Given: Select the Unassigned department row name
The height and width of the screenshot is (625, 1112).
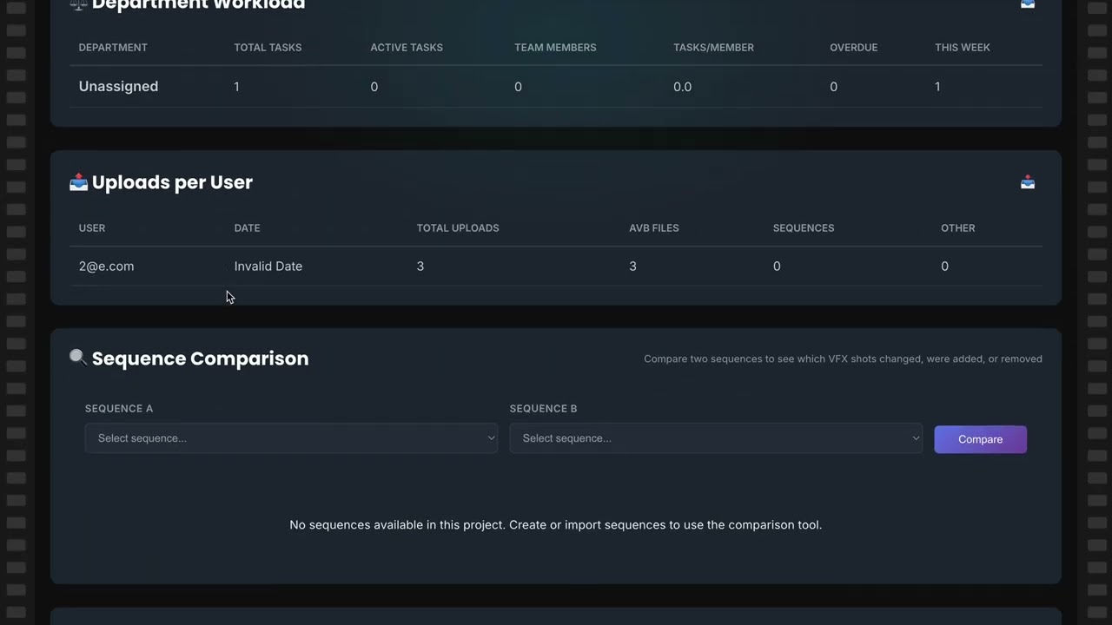Looking at the screenshot, I should (118, 87).
